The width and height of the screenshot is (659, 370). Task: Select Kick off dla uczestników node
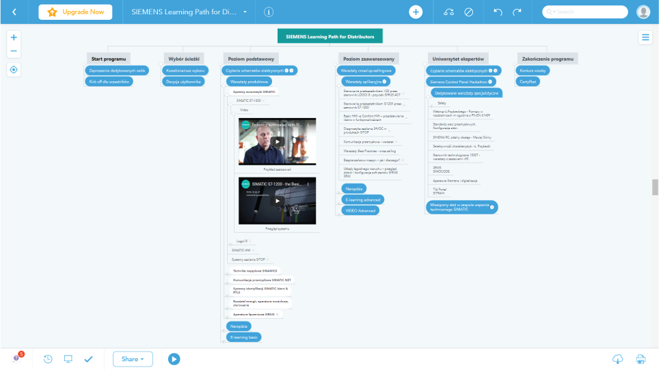point(109,81)
